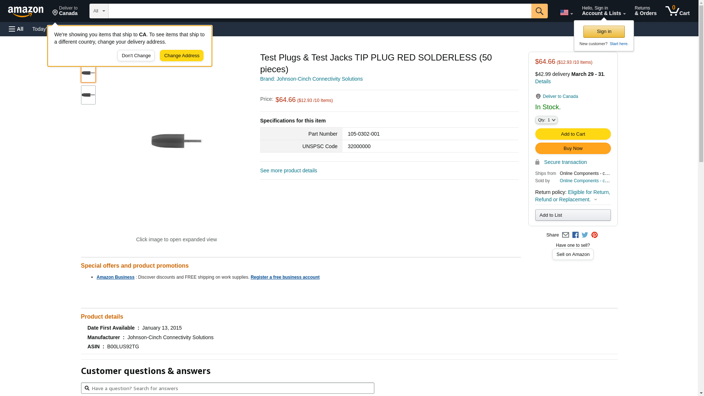
Task: Open the language flag dropdown
Action: point(566,12)
